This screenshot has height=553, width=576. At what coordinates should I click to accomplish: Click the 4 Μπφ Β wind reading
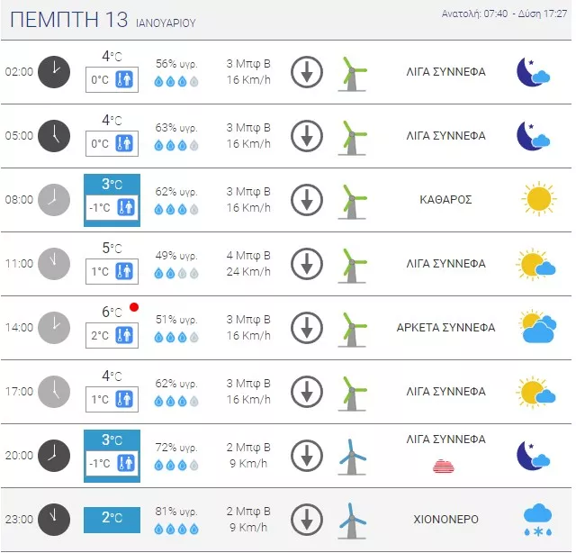tap(248, 255)
